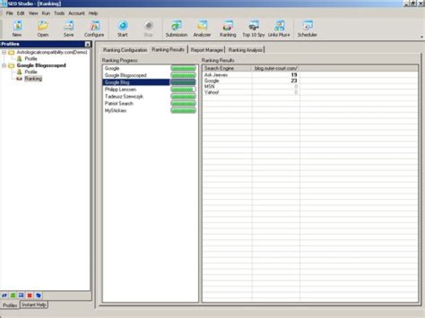Click the Stop toolbar icon
425x318 pixels.
pyautogui.click(x=148, y=28)
